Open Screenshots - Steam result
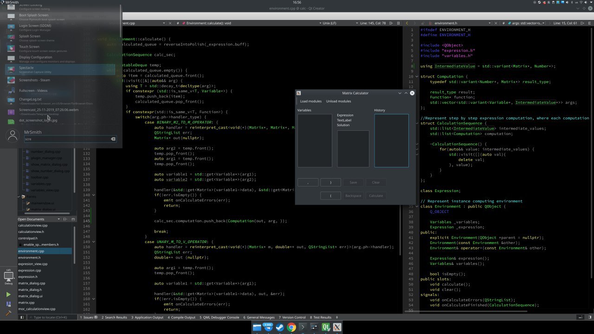Viewport: 594px width, 334px height. coord(60,80)
